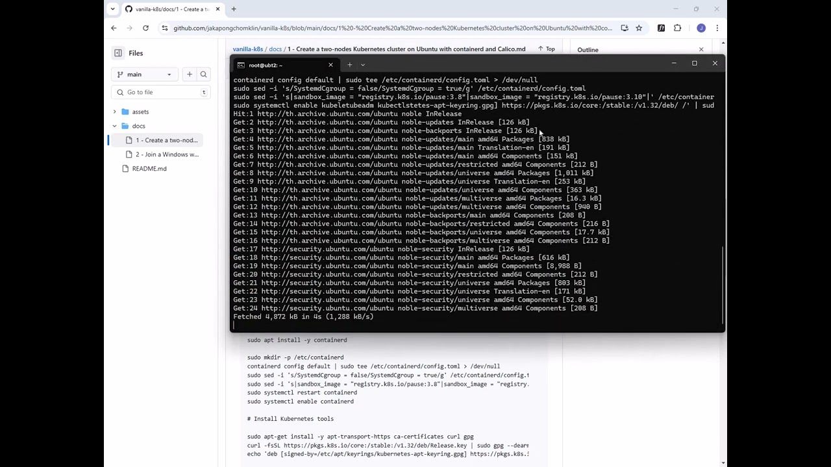Open the fx browser extension icon

click(x=661, y=28)
